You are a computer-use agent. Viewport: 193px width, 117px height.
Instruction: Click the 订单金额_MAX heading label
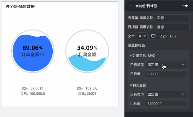pos(144,56)
